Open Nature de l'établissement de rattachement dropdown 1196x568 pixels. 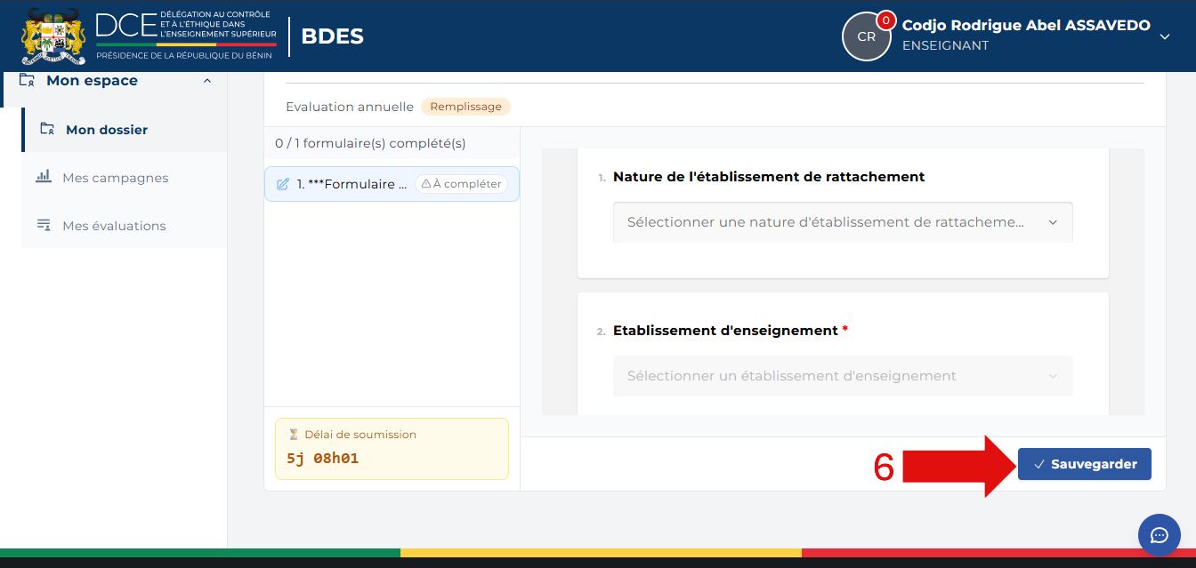pyautogui.click(x=843, y=222)
